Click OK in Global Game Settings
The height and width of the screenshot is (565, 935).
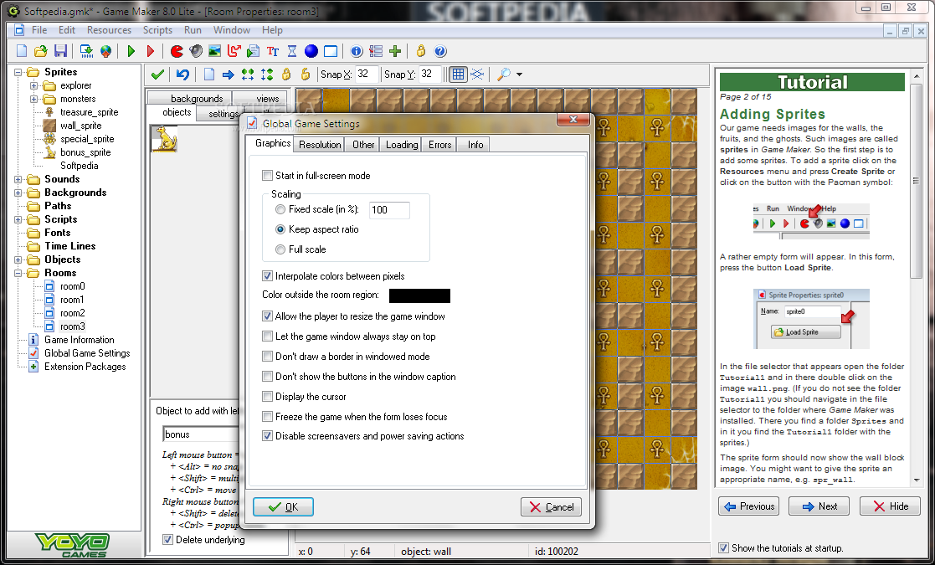coord(283,507)
